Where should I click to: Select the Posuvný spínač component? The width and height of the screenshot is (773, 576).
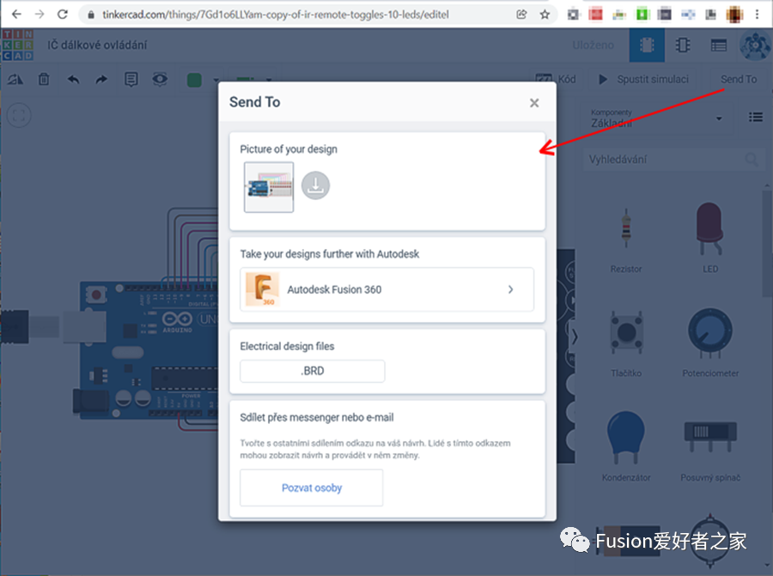(710, 448)
